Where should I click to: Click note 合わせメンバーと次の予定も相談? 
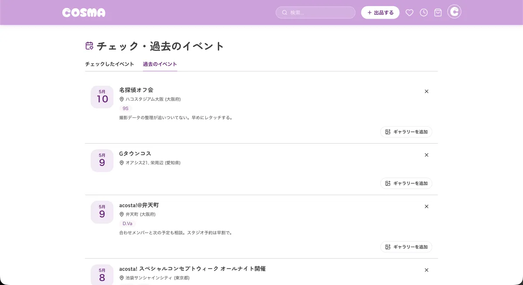[x=176, y=232]
